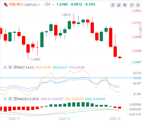The width and height of the screenshot is (142, 122).
Task: Remove the RSI indicator panel
Action: 5,67
